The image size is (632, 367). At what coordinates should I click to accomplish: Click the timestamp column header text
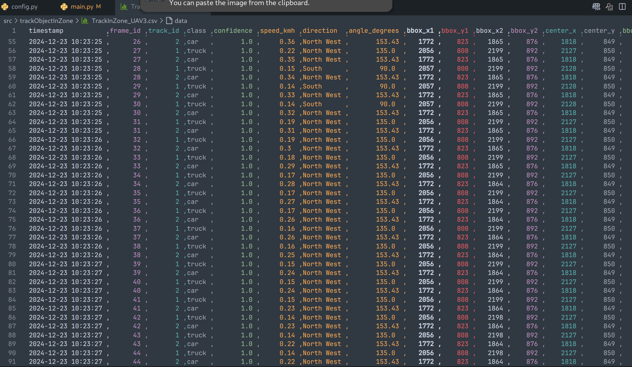click(46, 31)
